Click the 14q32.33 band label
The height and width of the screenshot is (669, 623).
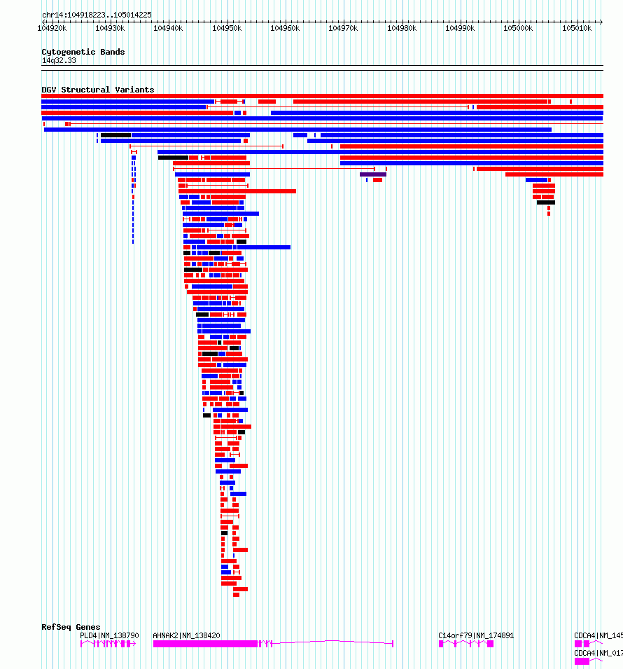(59, 60)
